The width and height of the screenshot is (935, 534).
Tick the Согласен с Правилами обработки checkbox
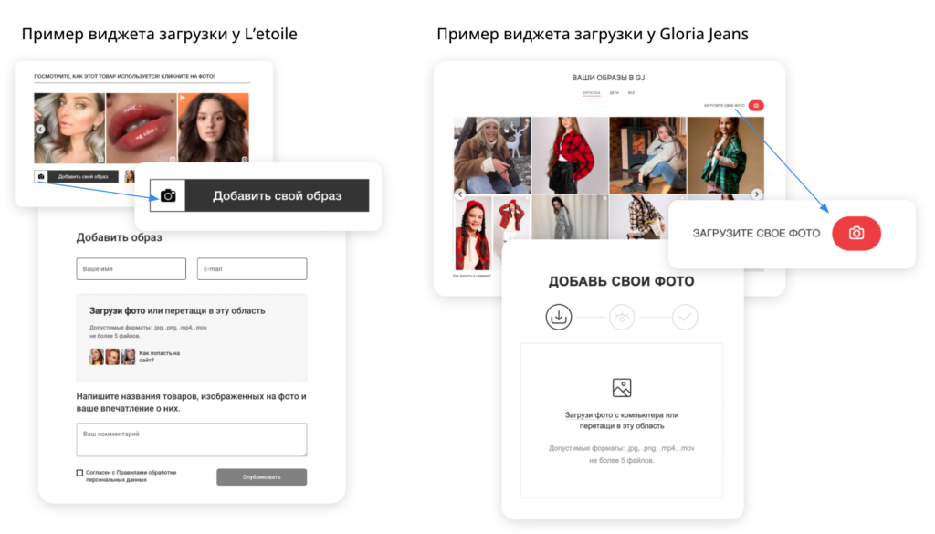click(x=79, y=473)
